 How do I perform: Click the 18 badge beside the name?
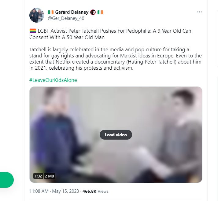pos(93,12)
